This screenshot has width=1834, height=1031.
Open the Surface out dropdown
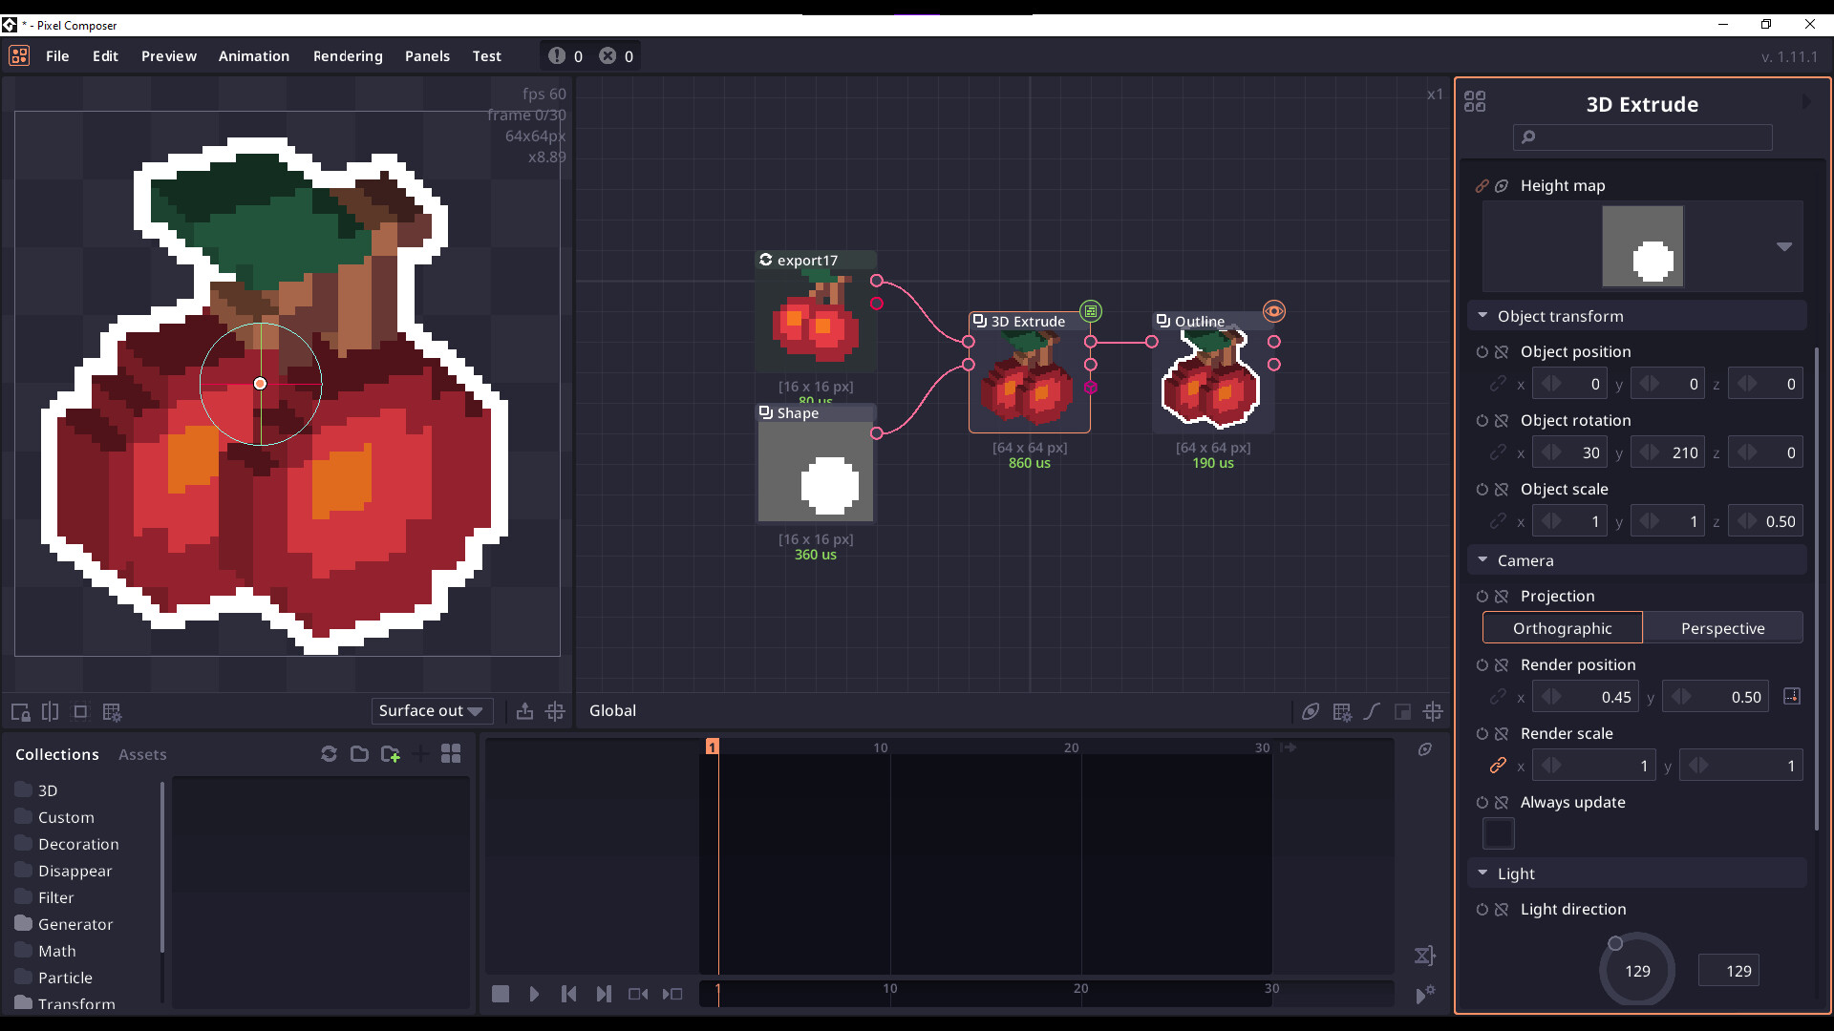pos(432,710)
